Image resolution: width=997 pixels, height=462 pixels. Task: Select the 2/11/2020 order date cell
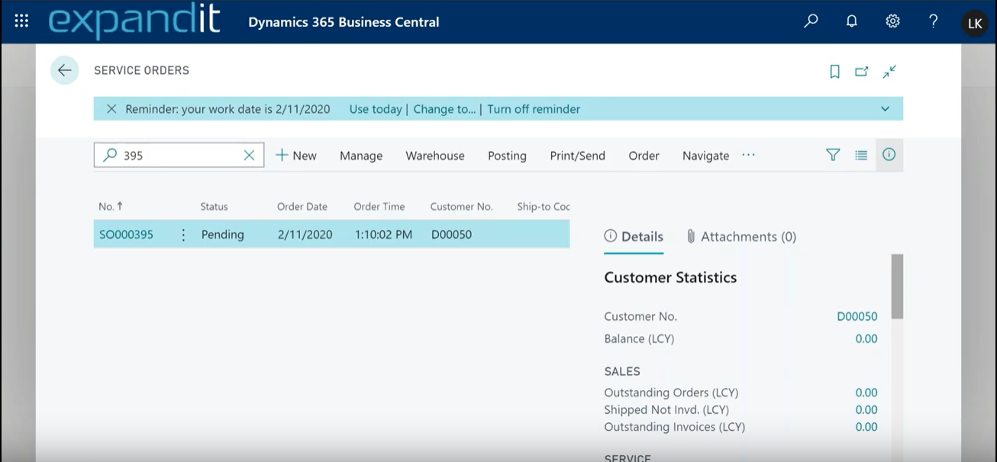[x=305, y=234]
